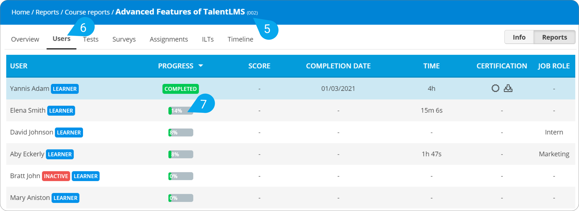This screenshot has width=579, height=211.
Task: Click Elena Smith's LEARNER badge
Action: point(61,111)
